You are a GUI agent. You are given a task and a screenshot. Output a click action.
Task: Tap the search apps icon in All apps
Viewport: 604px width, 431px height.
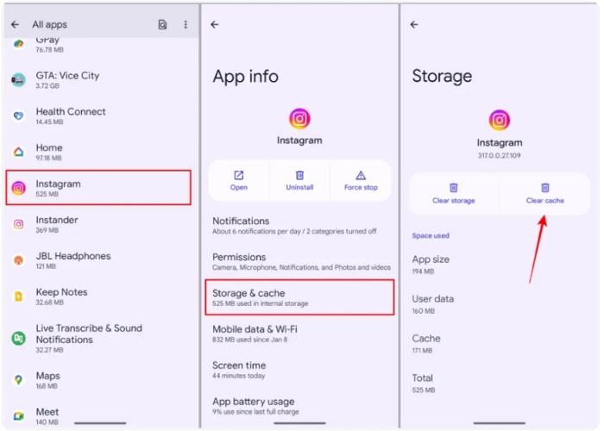162,25
